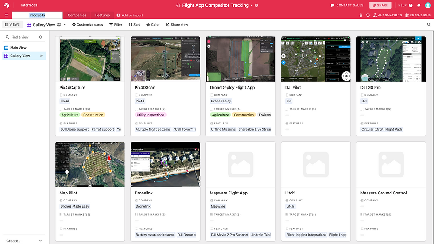
Task: Open the DroneDeploy Flight App card image
Action: pos(240,59)
